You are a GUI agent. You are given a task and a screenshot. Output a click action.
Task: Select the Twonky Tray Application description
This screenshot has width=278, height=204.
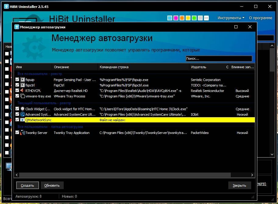[x=72, y=133]
